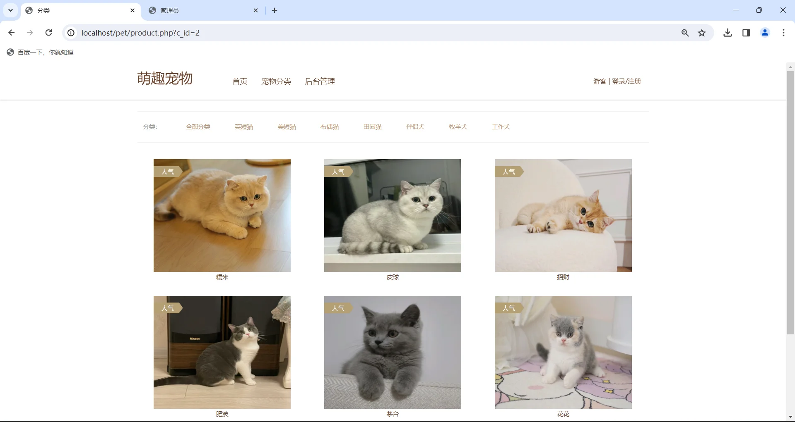Open the pet thumbnail named 茅台
Screen dimensions: 795x422
[393, 352]
